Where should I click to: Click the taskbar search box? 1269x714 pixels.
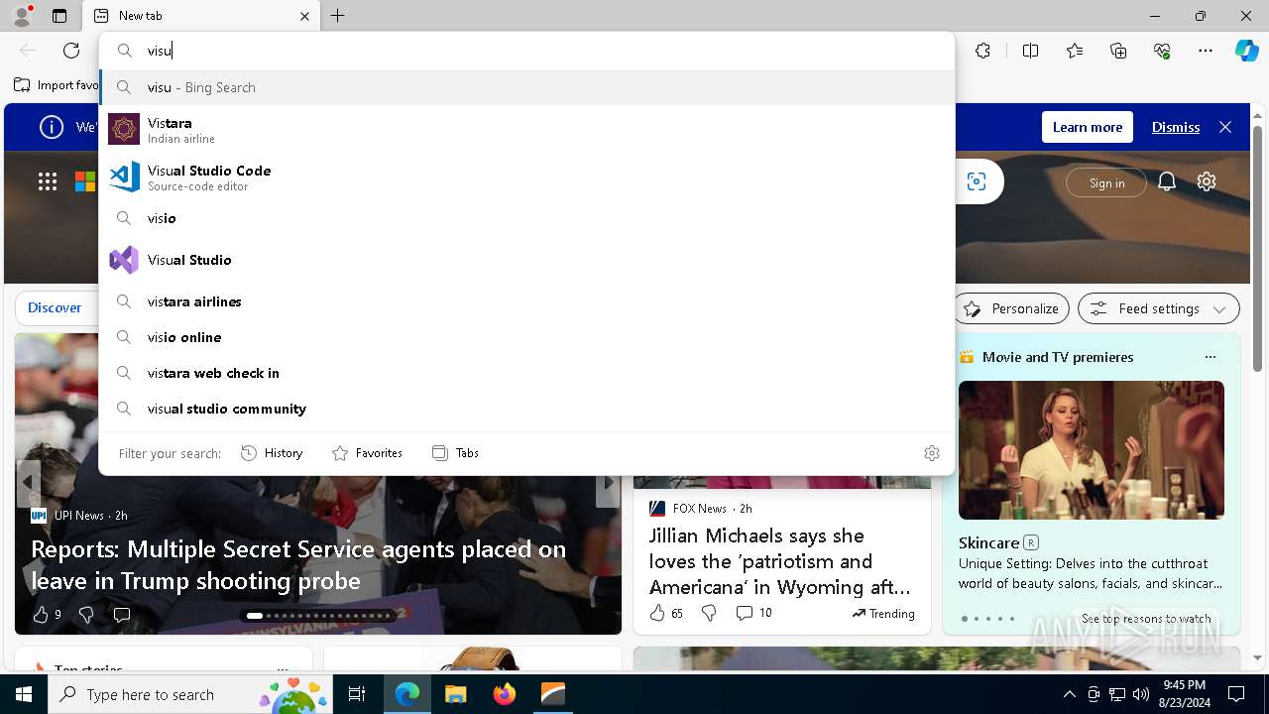(191, 694)
